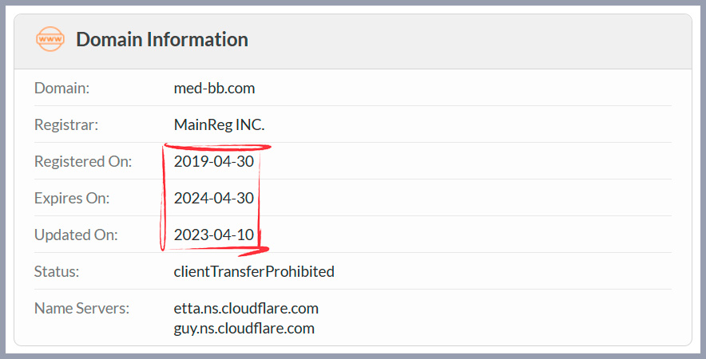Click the Domain: field label
706x359 pixels.
(61, 89)
